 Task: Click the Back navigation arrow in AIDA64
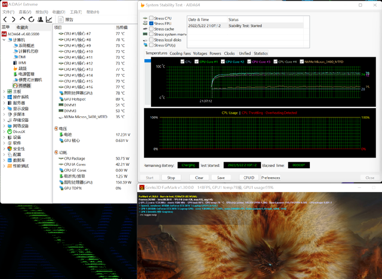click(5, 20)
